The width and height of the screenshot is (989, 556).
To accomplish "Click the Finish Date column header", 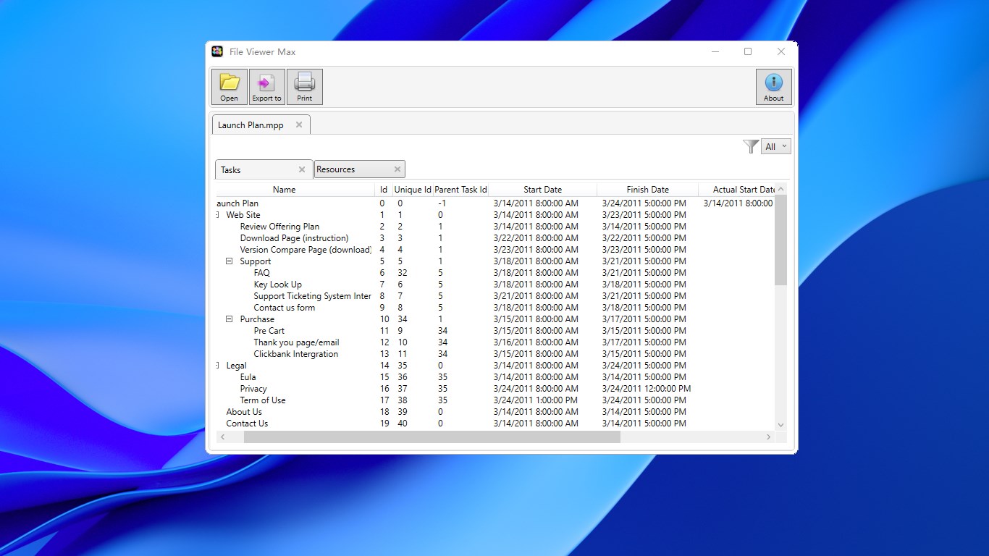I will pyautogui.click(x=647, y=190).
